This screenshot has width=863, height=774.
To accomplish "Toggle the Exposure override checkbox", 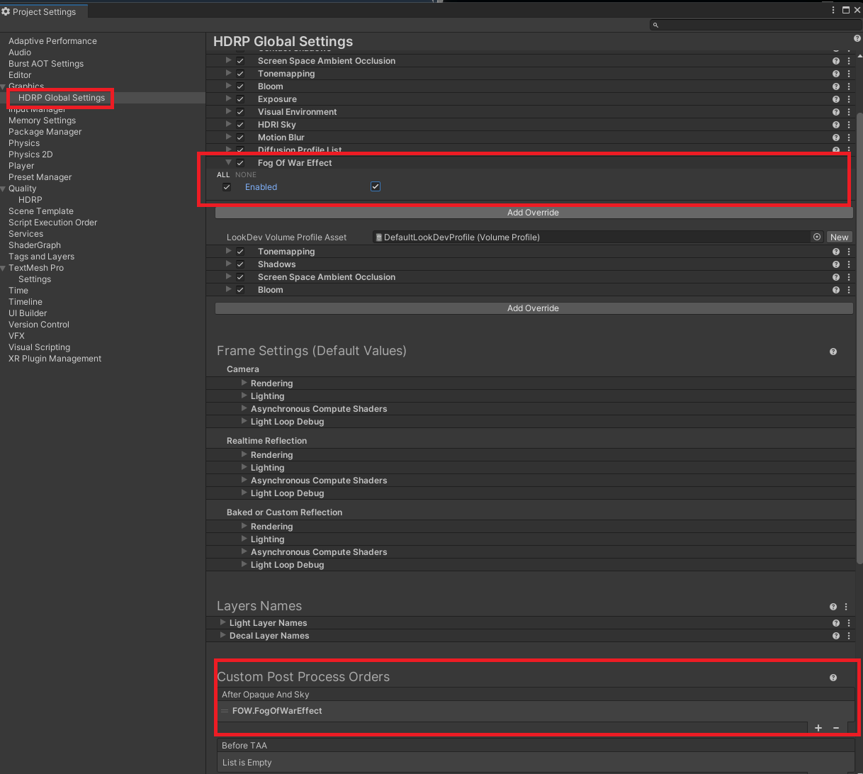I will tap(240, 99).
